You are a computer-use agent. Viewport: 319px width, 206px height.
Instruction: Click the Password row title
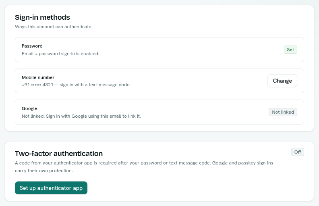click(32, 46)
